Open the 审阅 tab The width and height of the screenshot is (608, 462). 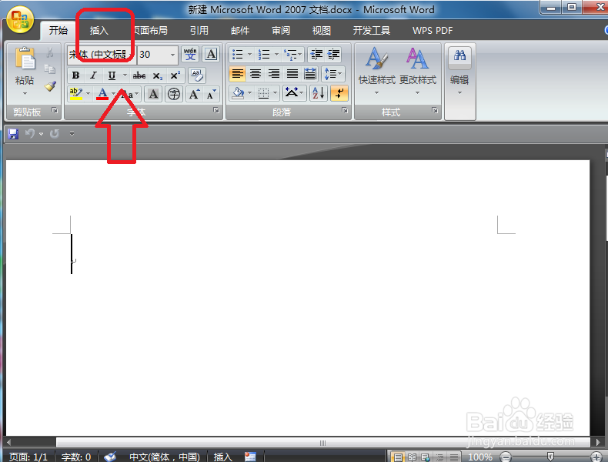281,30
